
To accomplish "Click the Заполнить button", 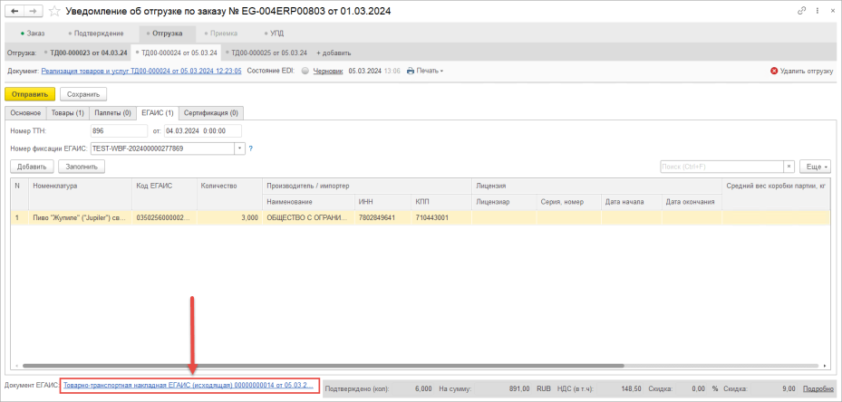I will click(x=81, y=167).
